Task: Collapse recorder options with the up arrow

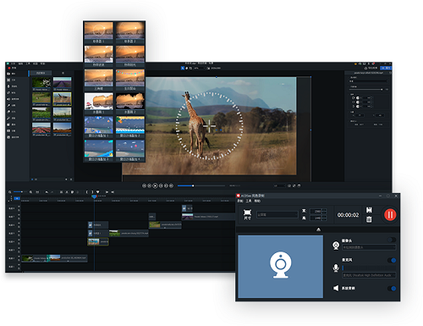Action: click(x=318, y=229)
